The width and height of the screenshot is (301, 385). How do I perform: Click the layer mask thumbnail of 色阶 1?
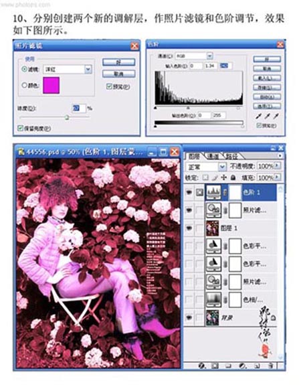[235, 192]
